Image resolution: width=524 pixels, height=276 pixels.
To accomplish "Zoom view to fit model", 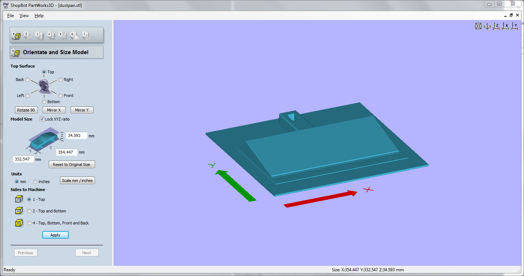I will [x=479, y=26].
